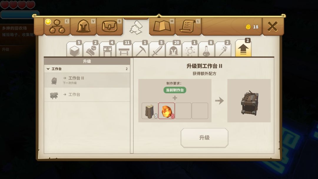
Task: Select the blocks crafting category cube
Action: (74, 49)
